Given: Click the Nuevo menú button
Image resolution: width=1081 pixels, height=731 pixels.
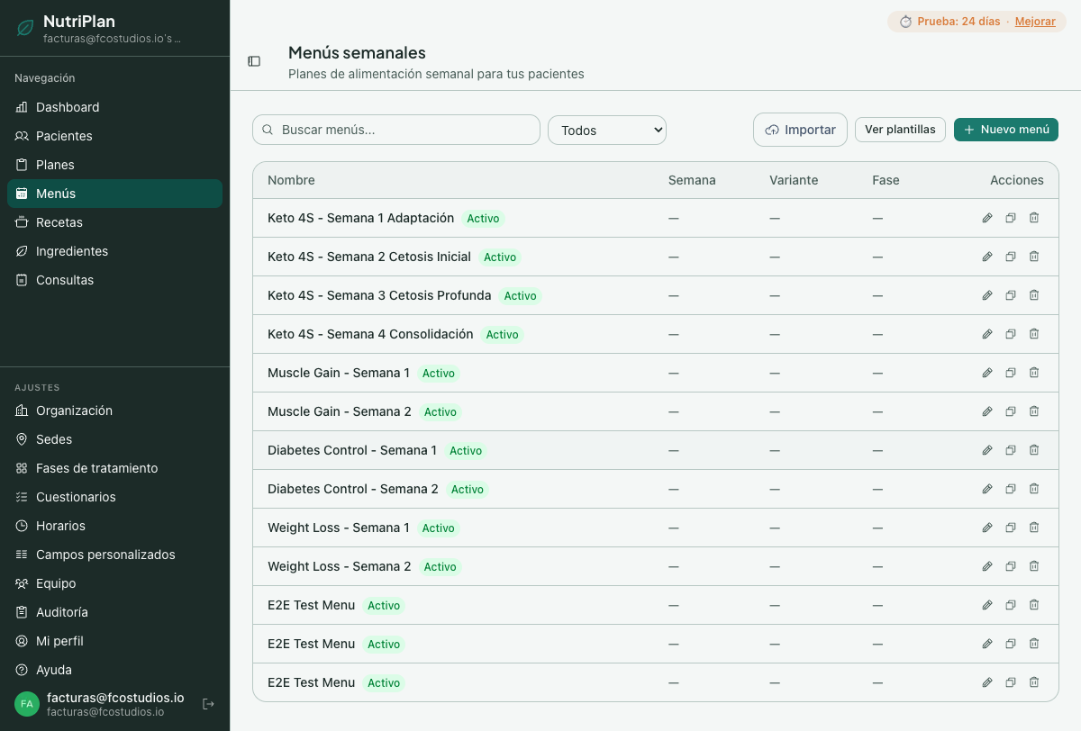Looking at the screenshot, I should pos(1005,130).
